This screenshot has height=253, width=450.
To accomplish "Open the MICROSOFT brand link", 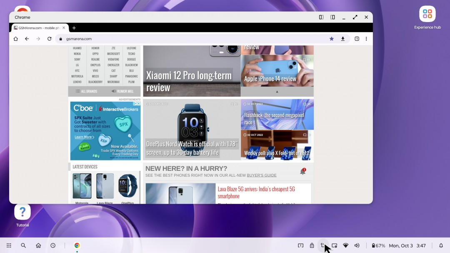I will click(x=113, y=54).
